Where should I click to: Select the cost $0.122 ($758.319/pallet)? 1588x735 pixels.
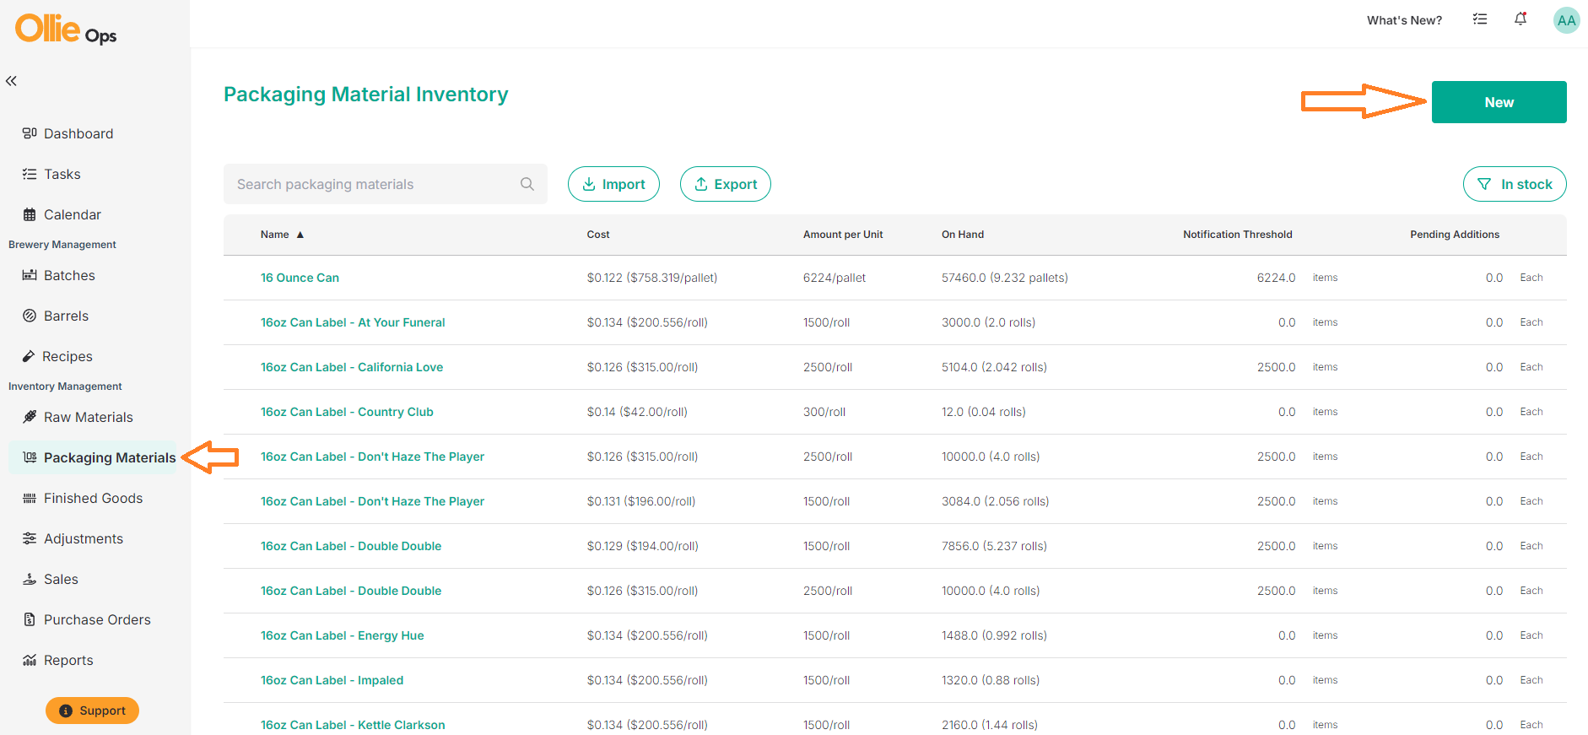pyautogui.click(x=652, y=278)
